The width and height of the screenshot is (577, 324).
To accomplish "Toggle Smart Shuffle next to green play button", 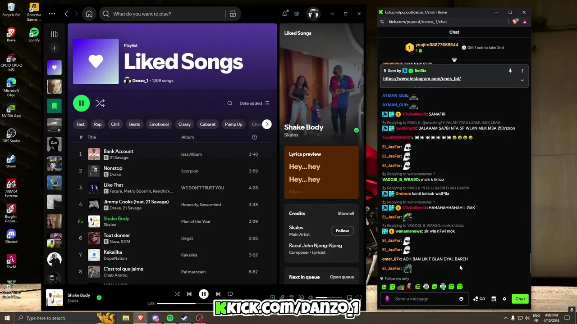I will pos(100,103).
